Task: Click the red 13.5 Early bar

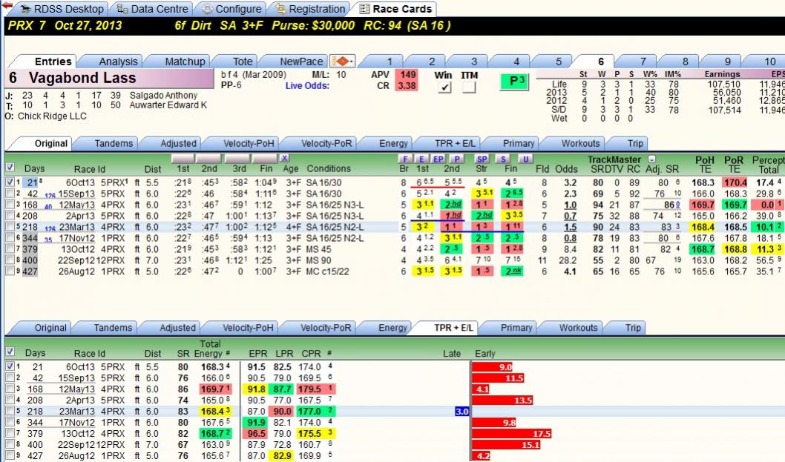Action: click(502, 400)
